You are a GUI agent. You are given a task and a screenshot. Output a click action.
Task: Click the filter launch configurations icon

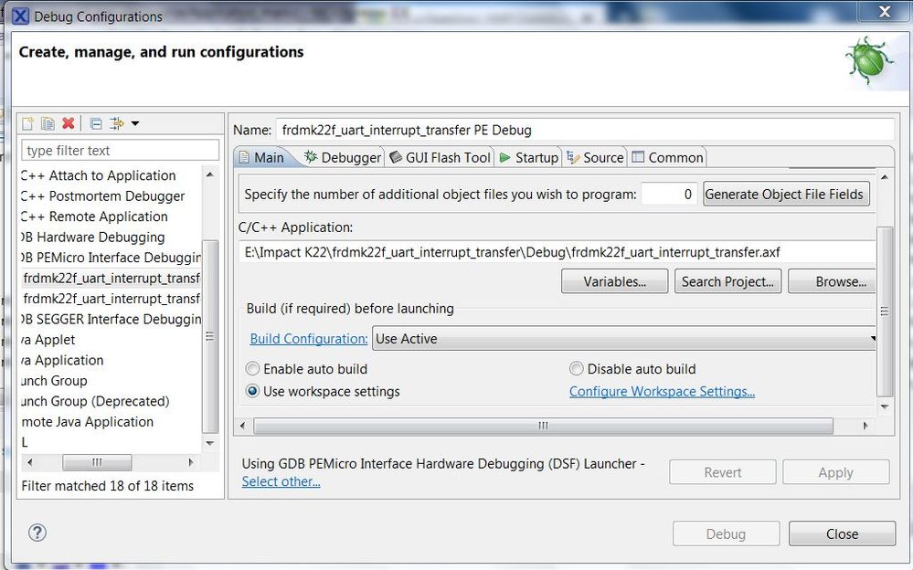click(x=116, y=123)
